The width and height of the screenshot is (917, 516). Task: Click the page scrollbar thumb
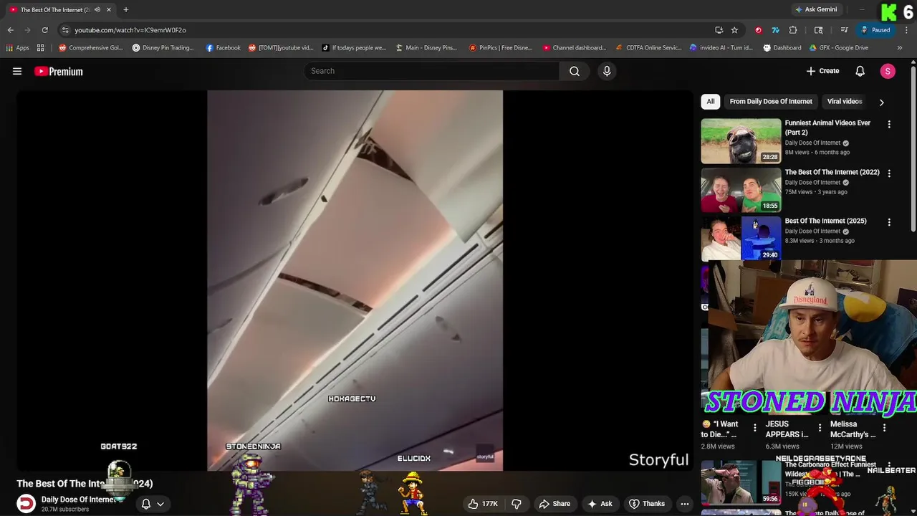pos(913,147)
